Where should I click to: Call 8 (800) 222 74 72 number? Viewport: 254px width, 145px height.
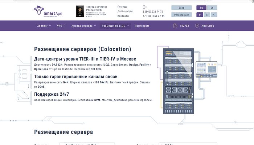153,12
